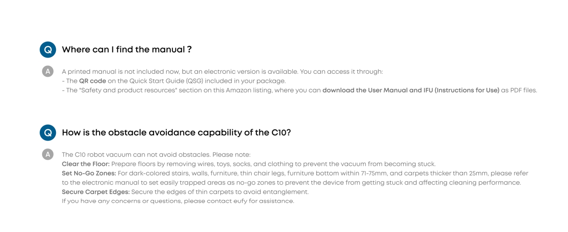Click the gray A icon under the manual question
The image size is (568, 232).
pos(48,72)
